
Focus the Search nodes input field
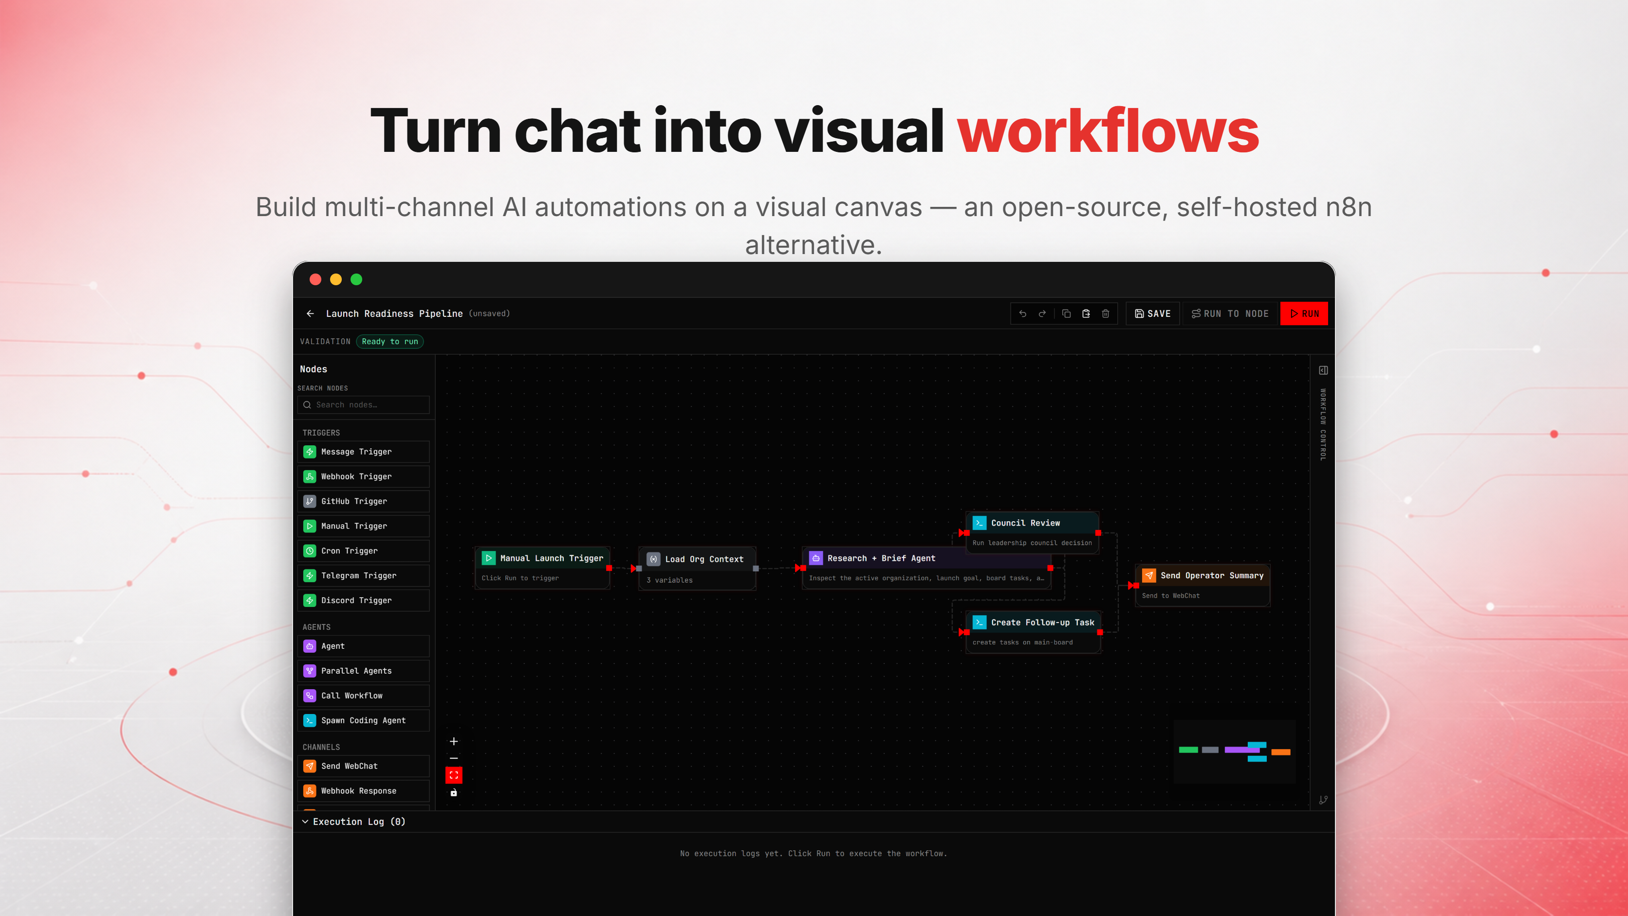(363, 405)
